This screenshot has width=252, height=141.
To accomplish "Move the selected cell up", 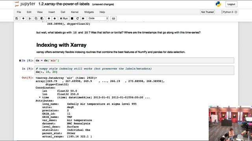I will pos(49,18).
